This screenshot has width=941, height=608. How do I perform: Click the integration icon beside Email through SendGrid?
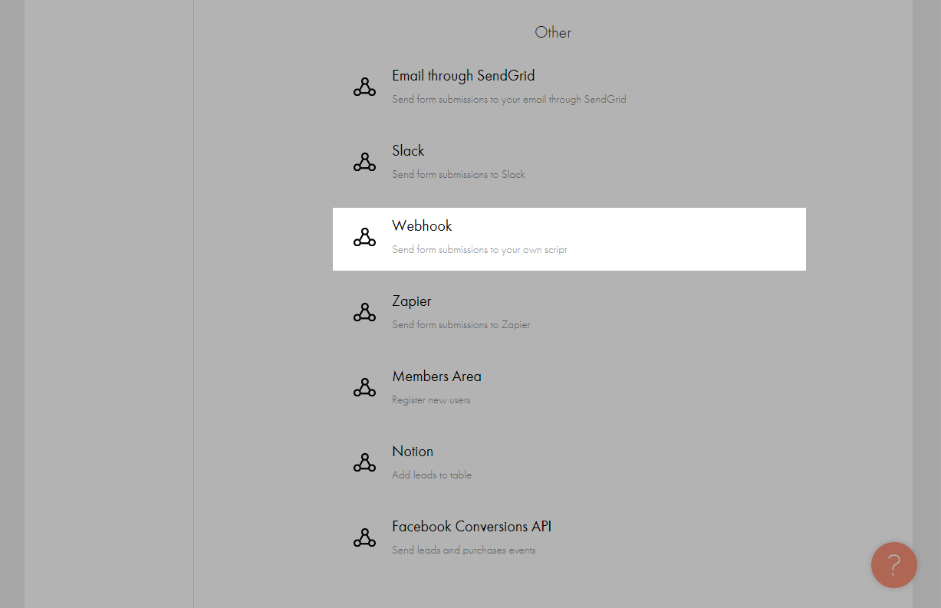364,87
